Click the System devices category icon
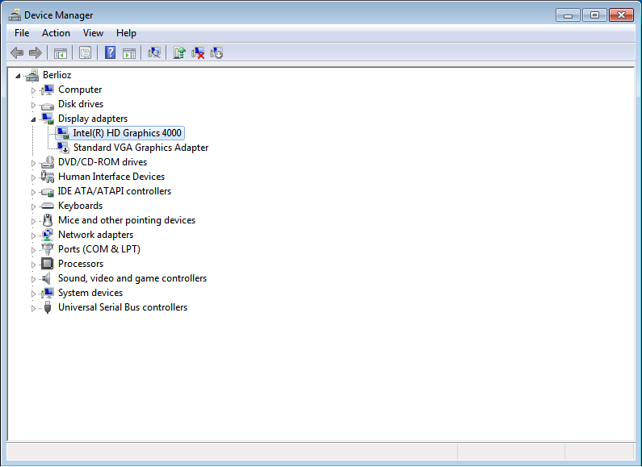The image size is (642, 467). click(48, 293)
